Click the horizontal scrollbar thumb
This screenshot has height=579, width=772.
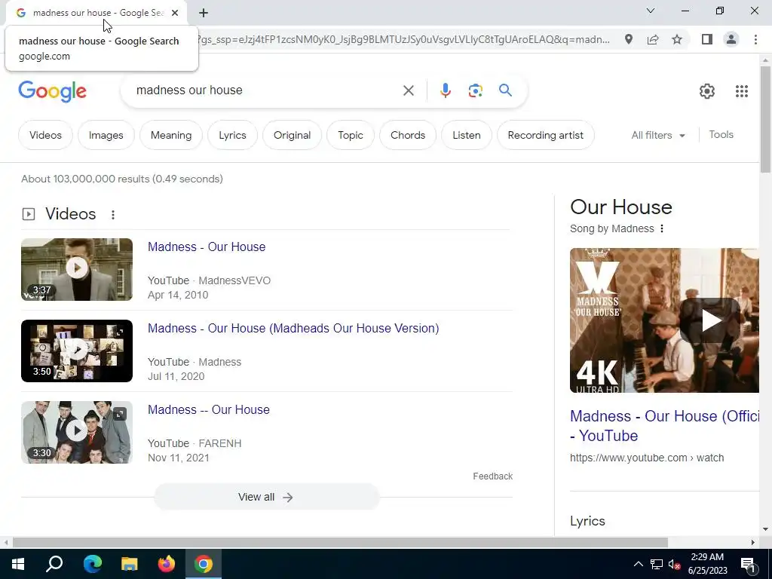click(x=340, y=543)
